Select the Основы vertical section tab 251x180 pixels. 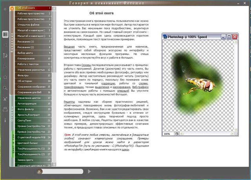(12, 114)
